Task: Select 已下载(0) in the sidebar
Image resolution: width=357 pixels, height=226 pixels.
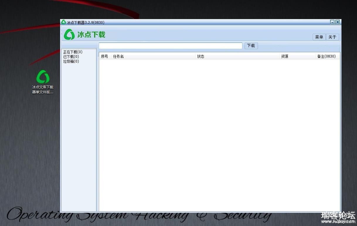Action: point(71,57)
